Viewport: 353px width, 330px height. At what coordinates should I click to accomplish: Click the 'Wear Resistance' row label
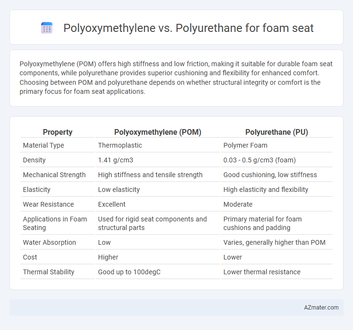[x=48, y=204]
